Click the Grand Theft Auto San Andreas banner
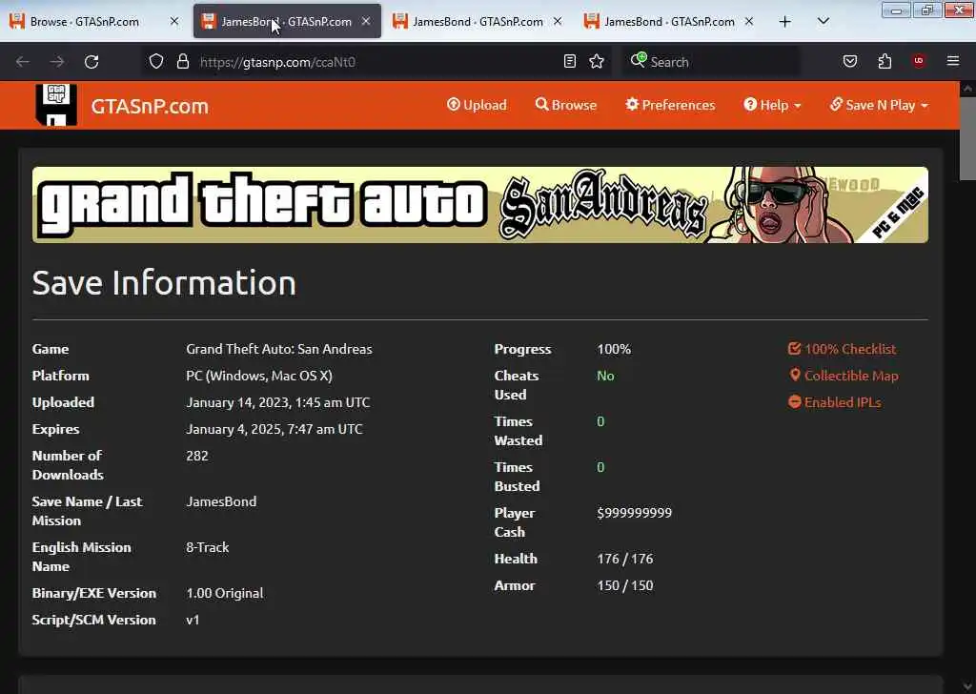This screenshot has height=694, width=976. tap(480, 205)
